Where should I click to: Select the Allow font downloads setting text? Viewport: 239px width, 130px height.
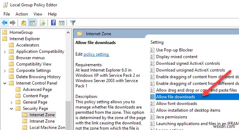point(177,104)
